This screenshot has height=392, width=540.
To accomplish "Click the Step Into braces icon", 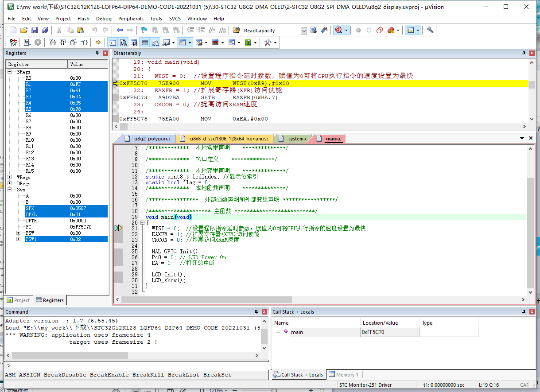I will click(x=53, y=43).
